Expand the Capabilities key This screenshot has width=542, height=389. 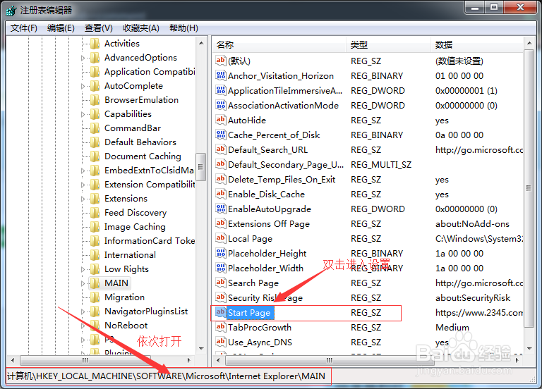83,114
